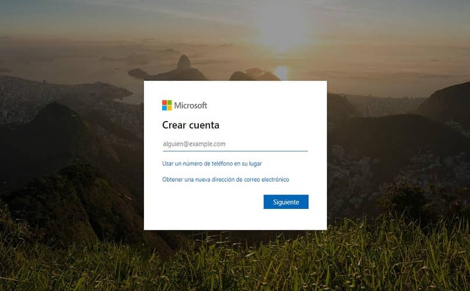
Task: Click the empty white area below the Siguiente button
Action: tap(236, 220)
